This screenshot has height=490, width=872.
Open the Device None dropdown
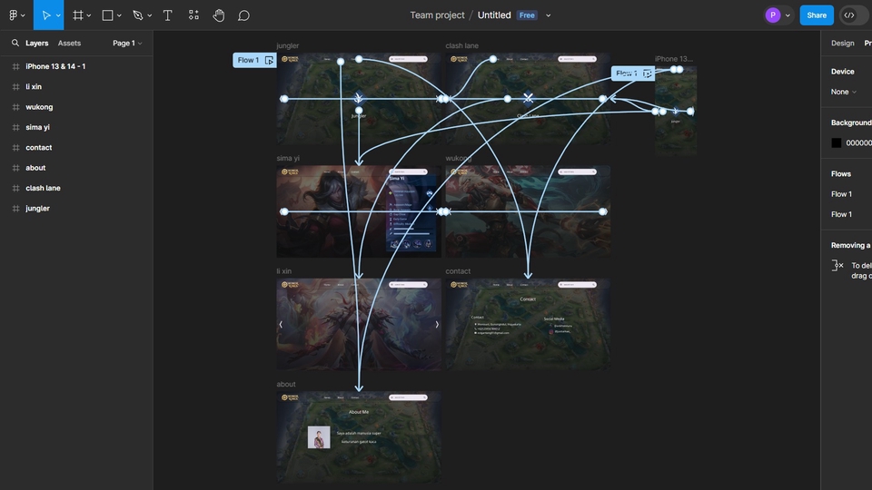point(843,92)
